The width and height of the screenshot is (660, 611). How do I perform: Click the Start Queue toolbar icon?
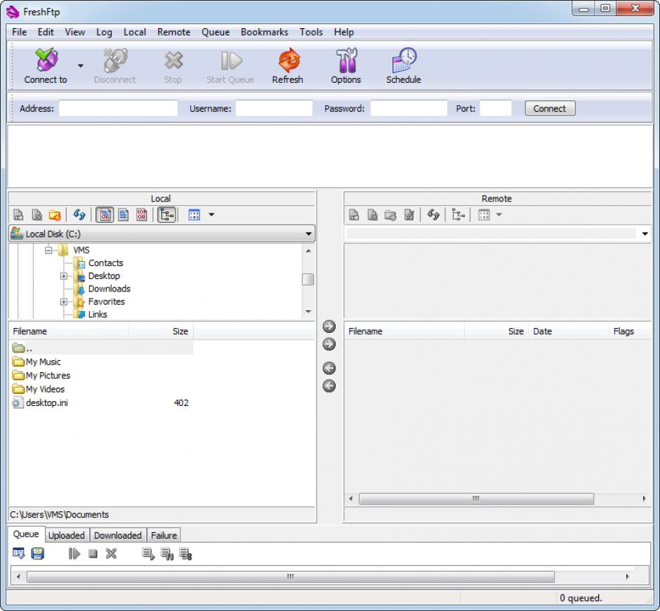tap(230, 66)
